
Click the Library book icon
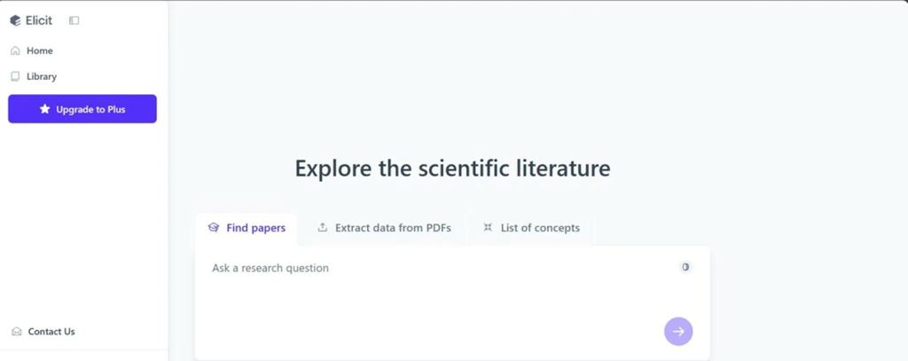pos(15,76)
